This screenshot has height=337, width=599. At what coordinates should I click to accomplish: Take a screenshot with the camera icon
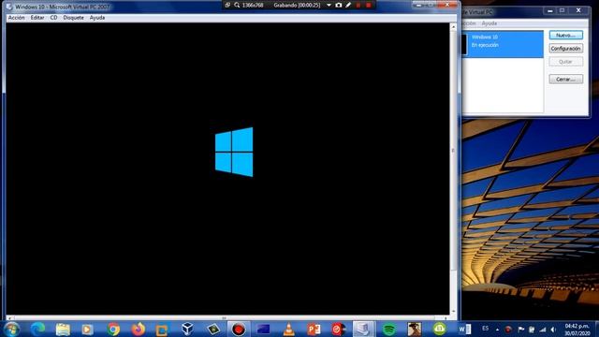339,5
